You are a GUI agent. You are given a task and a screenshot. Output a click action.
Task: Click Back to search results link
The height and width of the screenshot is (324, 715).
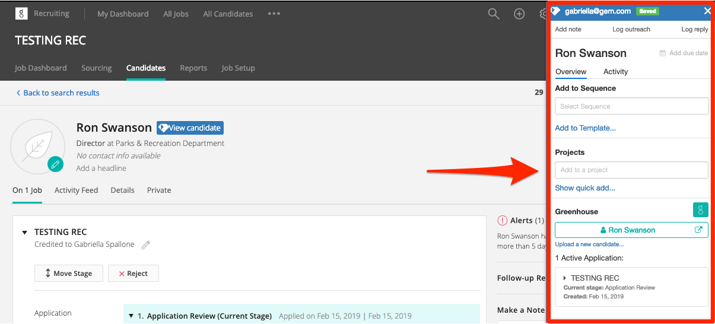pyautogui.click(x=58, y=93)
